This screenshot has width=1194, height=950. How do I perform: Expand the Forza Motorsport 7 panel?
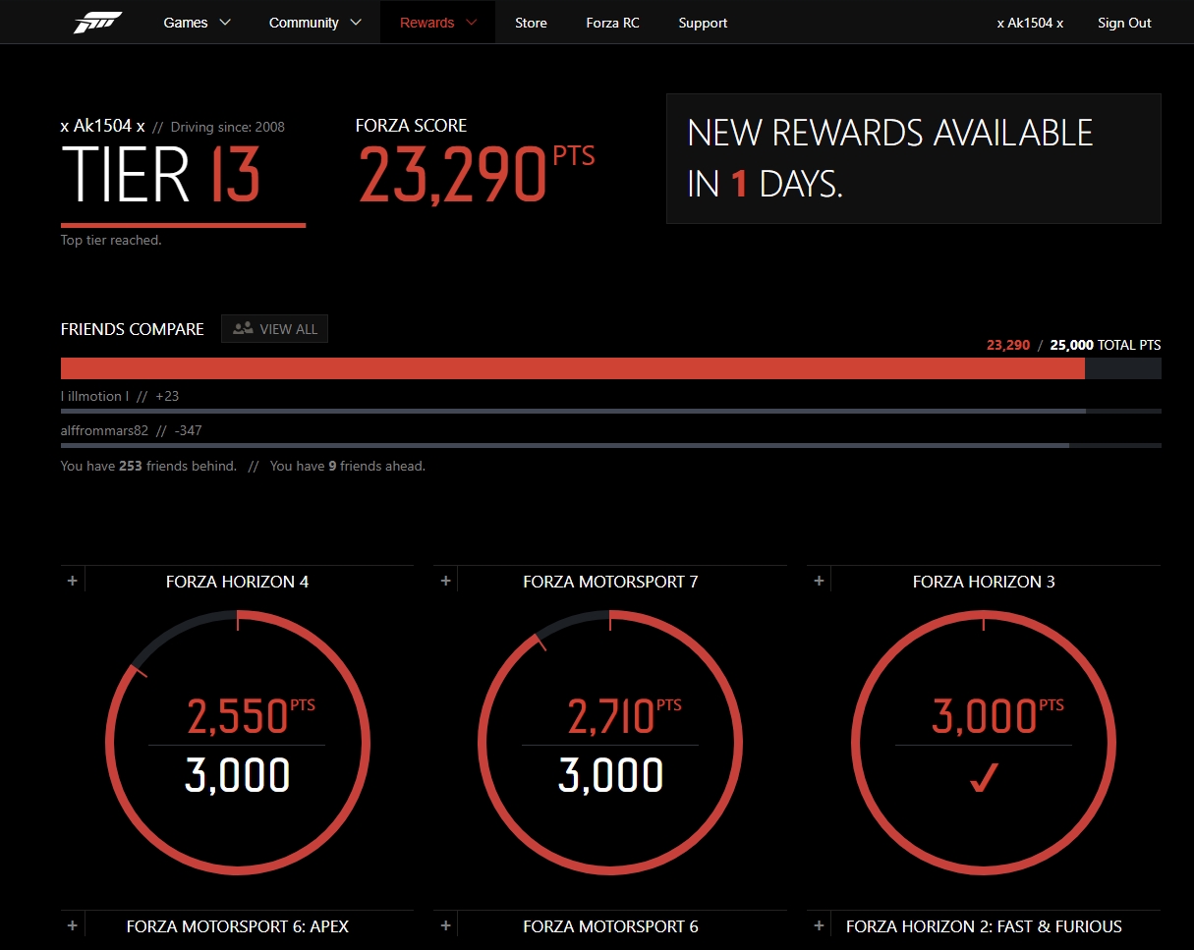tap(445, 581)
